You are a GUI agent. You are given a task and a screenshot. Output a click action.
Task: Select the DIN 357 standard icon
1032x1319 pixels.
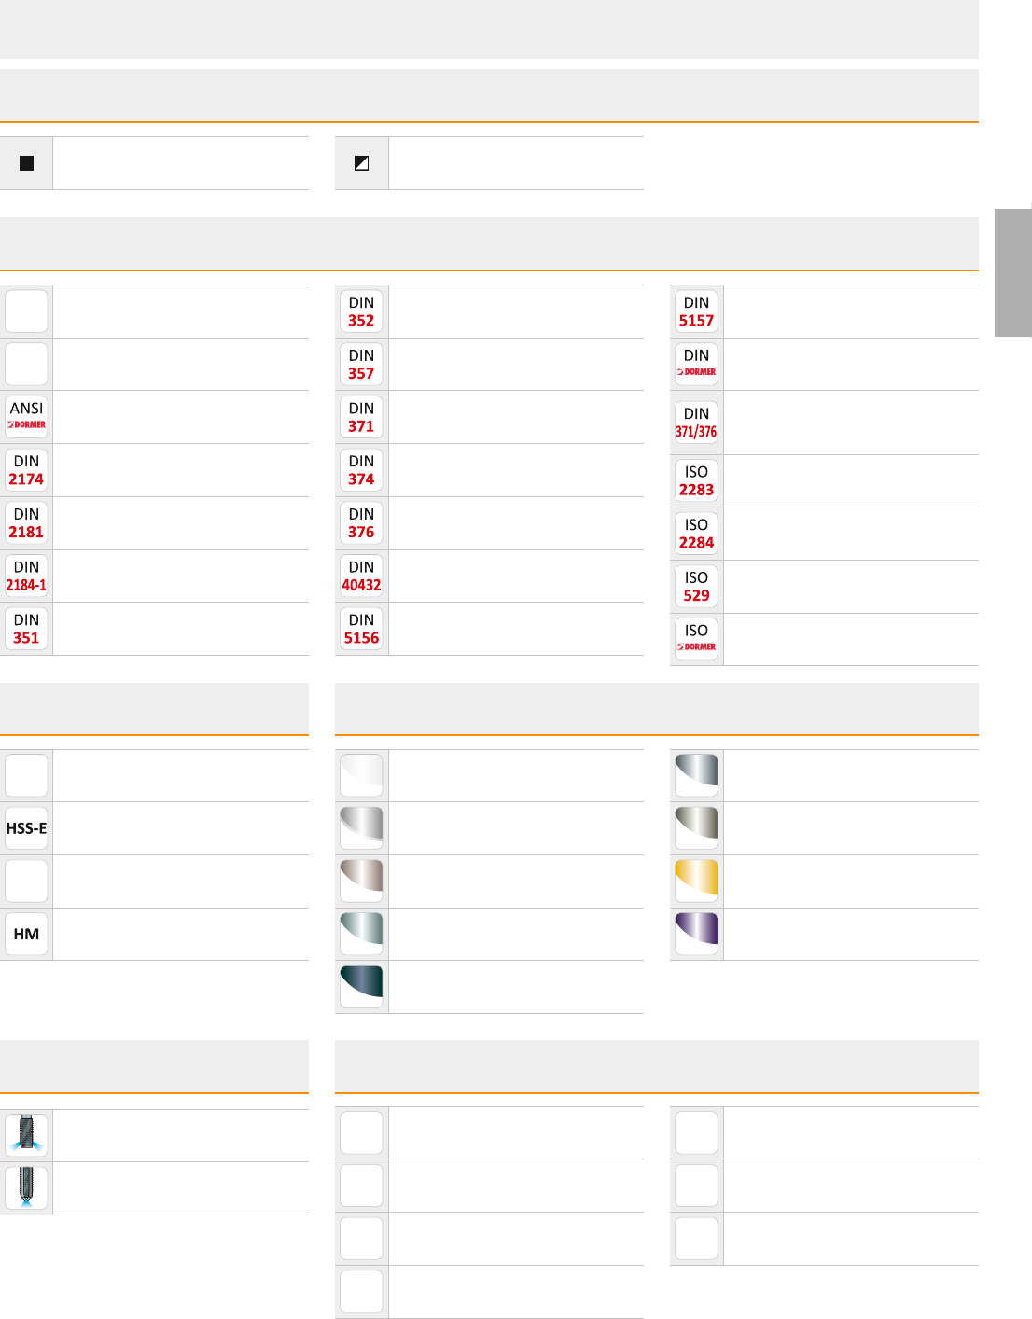click(x=361, y=365)
